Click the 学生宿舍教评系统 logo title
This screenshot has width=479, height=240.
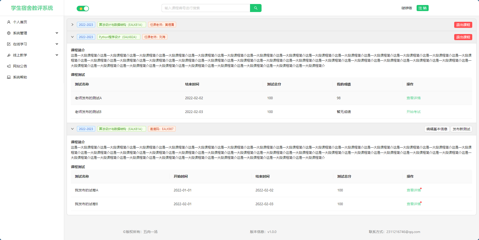tap(32, 8)
